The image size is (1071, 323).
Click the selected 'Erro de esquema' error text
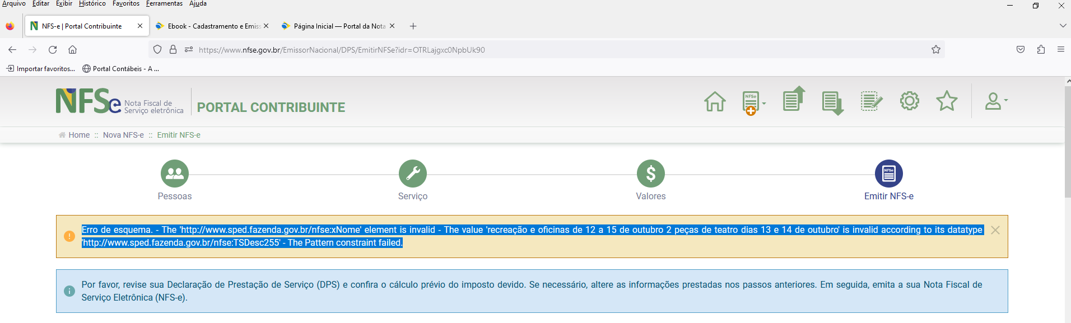coord(532,236)
